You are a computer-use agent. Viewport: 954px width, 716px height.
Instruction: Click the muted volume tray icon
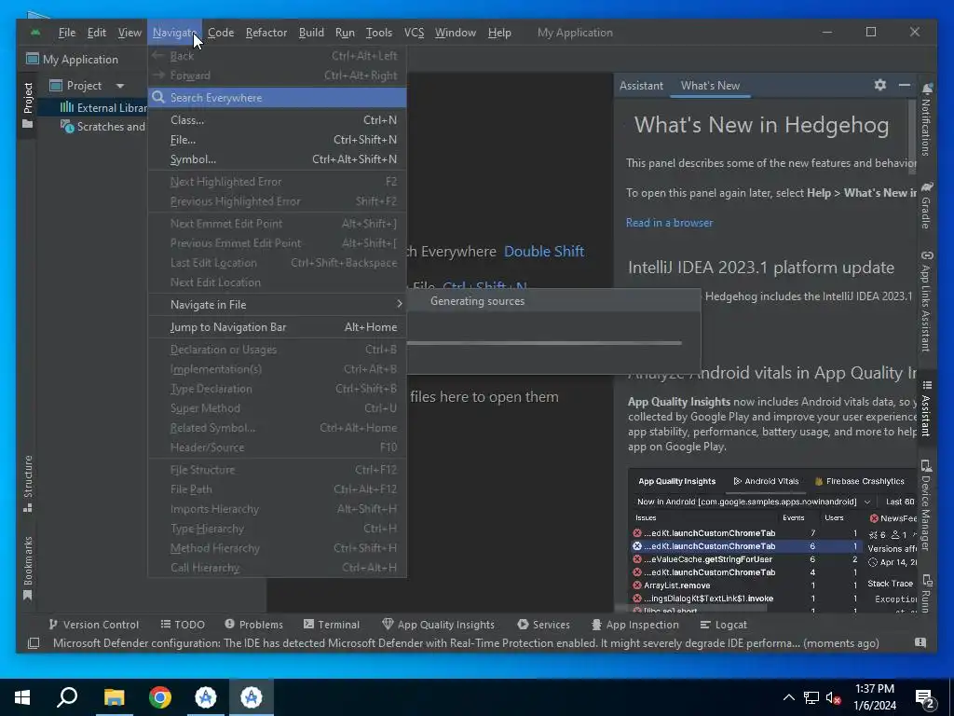point(833,697)
